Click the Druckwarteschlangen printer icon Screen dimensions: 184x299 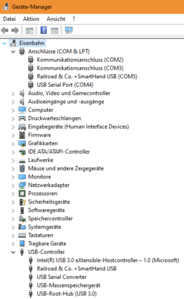coord(22,118)
